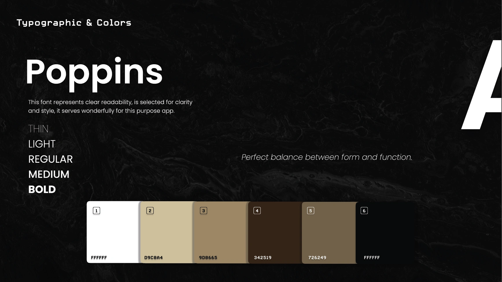Pick the beige D9C8A4 color swatch
The height and width of the screenshot is (282, 502).
click(x=167, y=232)
